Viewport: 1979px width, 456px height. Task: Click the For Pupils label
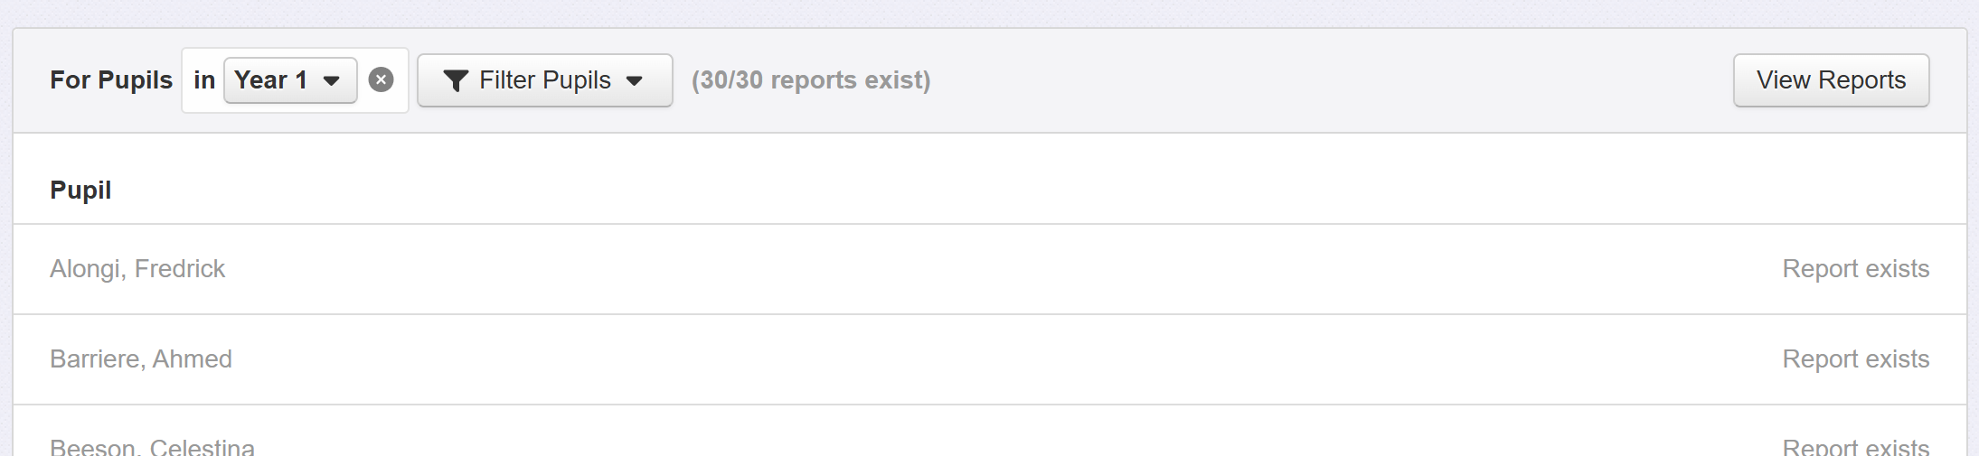click(x=111, y=80)
